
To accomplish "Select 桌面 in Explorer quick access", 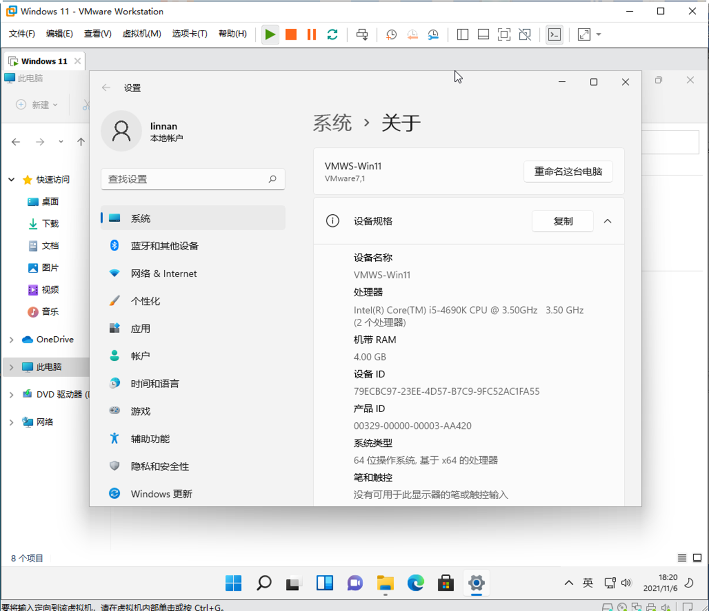I will (x=43, y=202).
